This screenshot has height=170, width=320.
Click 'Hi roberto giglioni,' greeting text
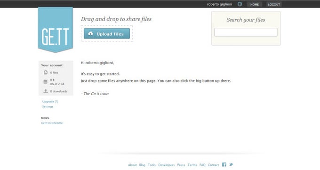tap(97, 63)
